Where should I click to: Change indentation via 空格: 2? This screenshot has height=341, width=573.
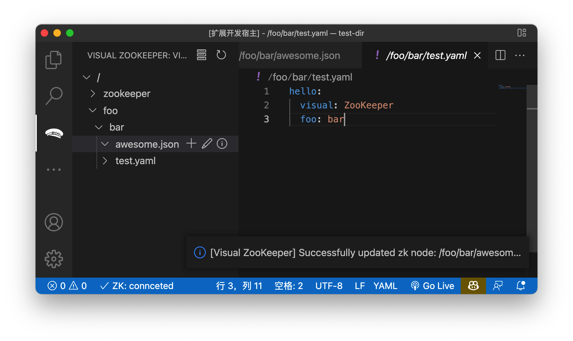pos(289,286)
